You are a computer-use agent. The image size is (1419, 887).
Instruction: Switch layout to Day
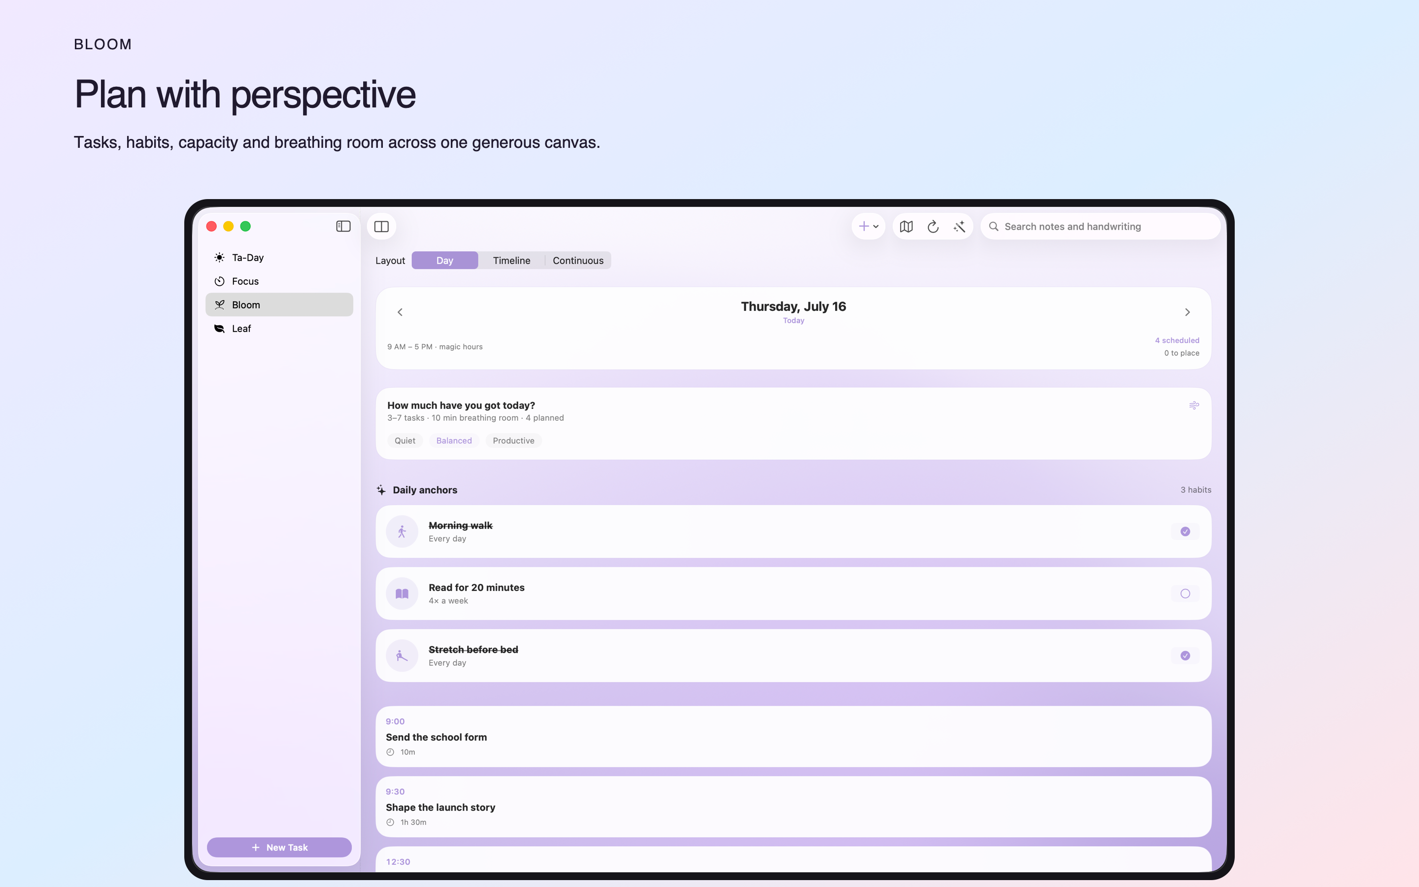click(x=444, y=261)
